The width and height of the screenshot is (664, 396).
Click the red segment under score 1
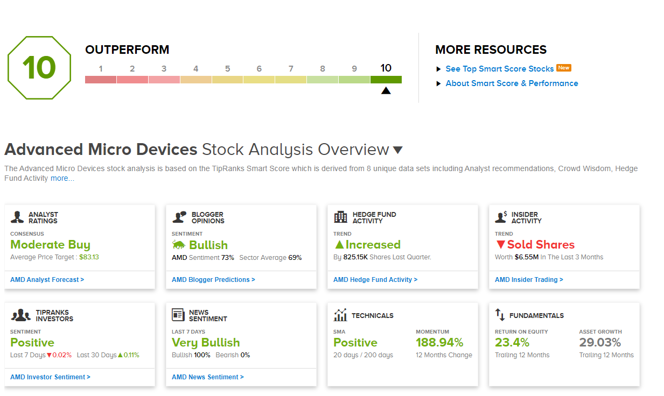point(101,80)
